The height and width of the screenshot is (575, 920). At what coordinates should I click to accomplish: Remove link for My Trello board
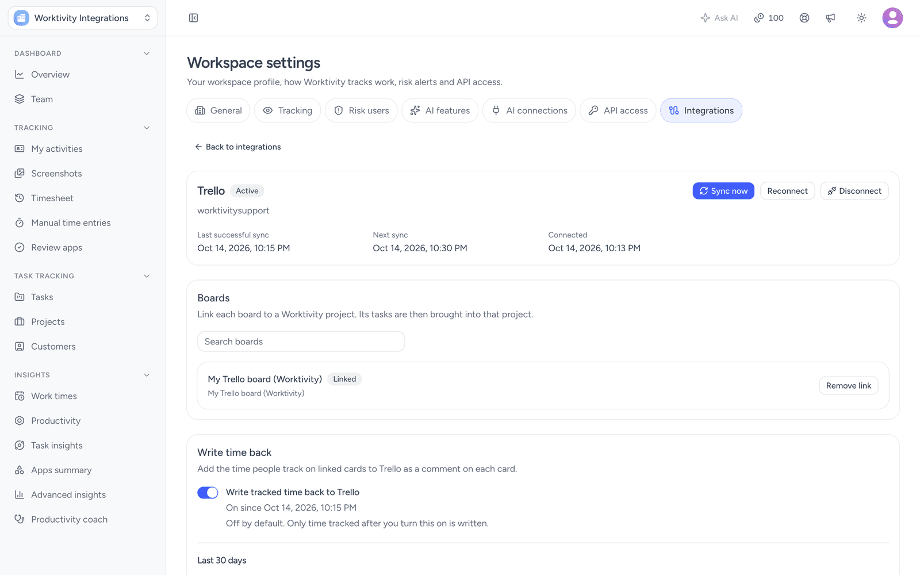(848, 386)
